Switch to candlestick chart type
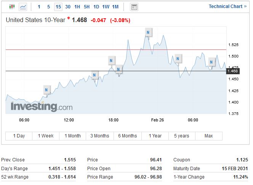This screenshot has height=185, width=253. click(x=11, y=7)
